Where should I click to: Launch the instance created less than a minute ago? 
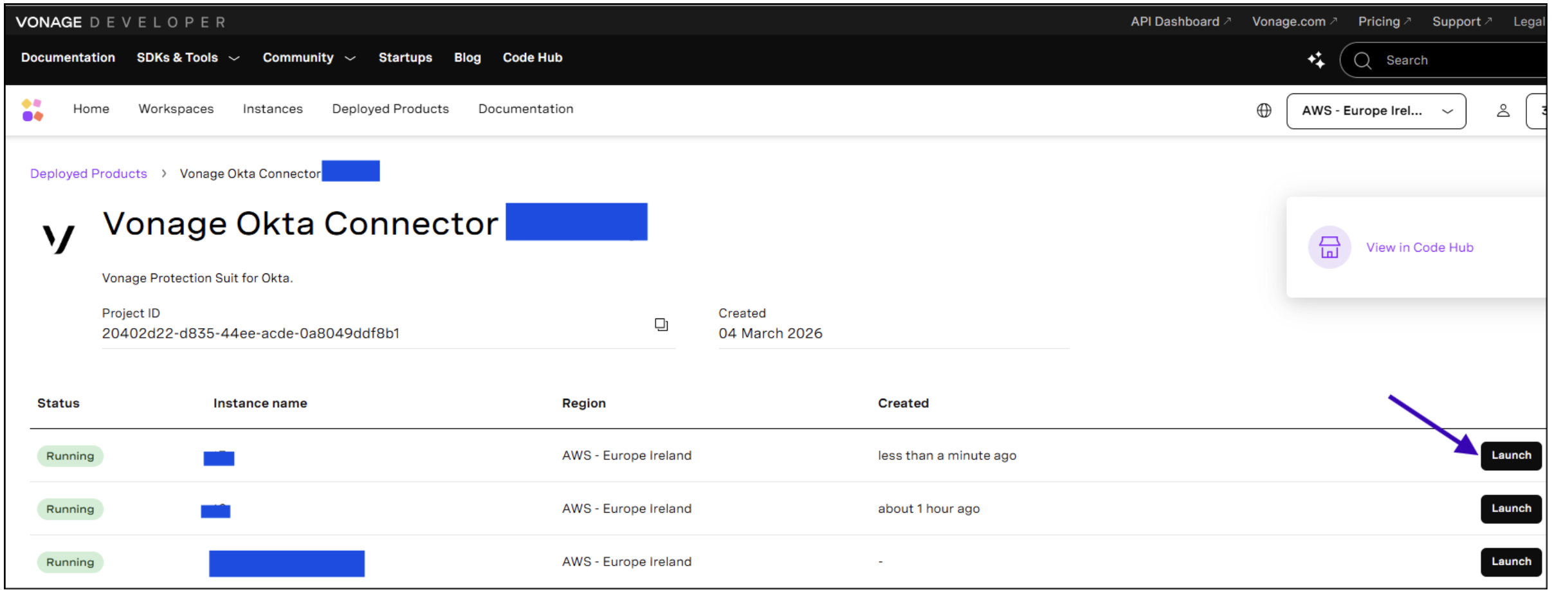click(1511, 456)
